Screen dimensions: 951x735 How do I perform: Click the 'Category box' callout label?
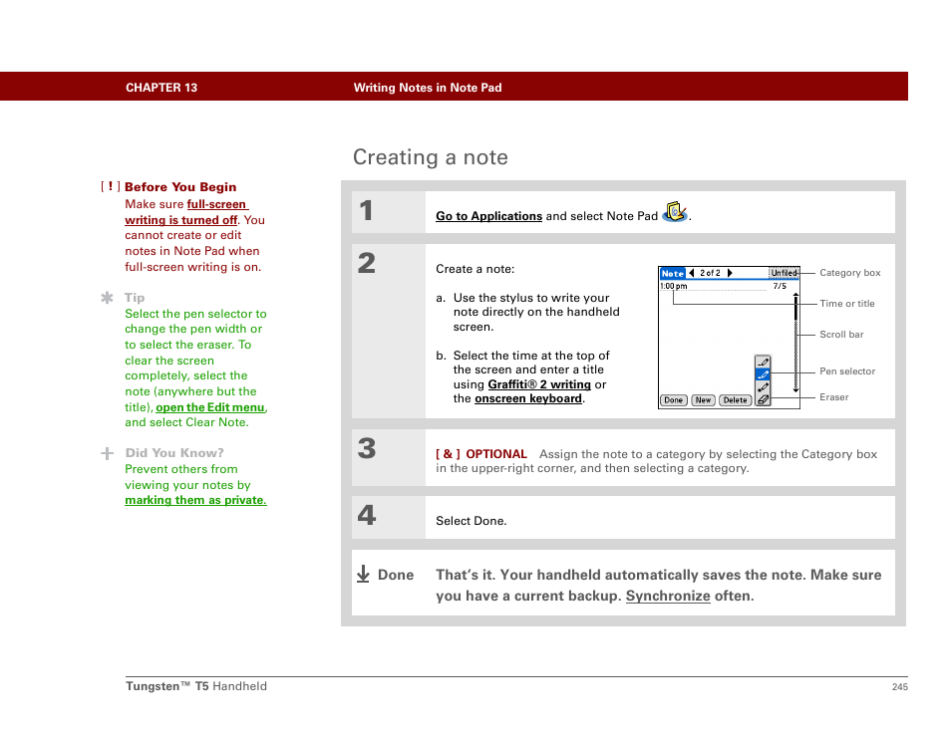[x=849, y=273]
